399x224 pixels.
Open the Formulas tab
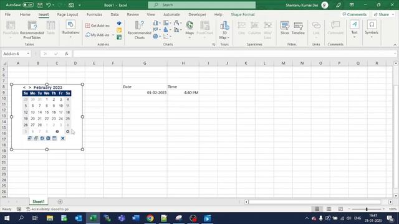pos(94,14)
